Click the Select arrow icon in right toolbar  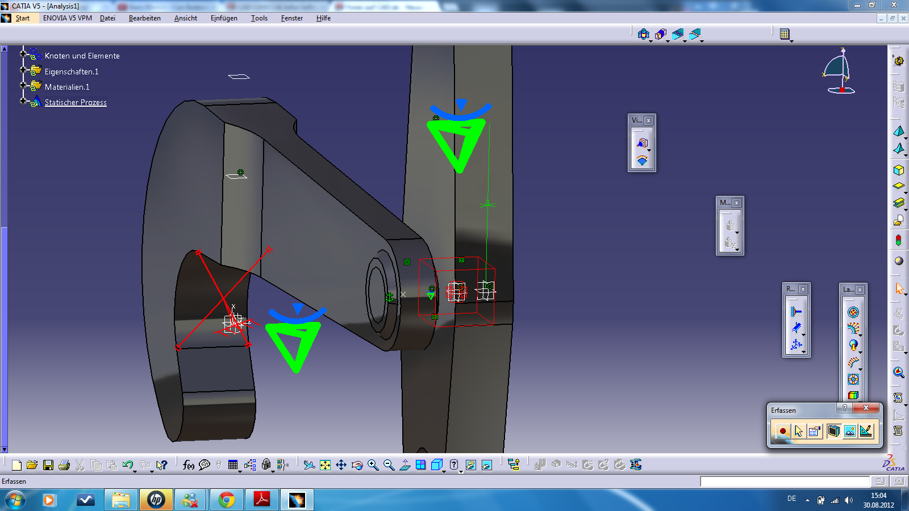click(x=898, y=288)
